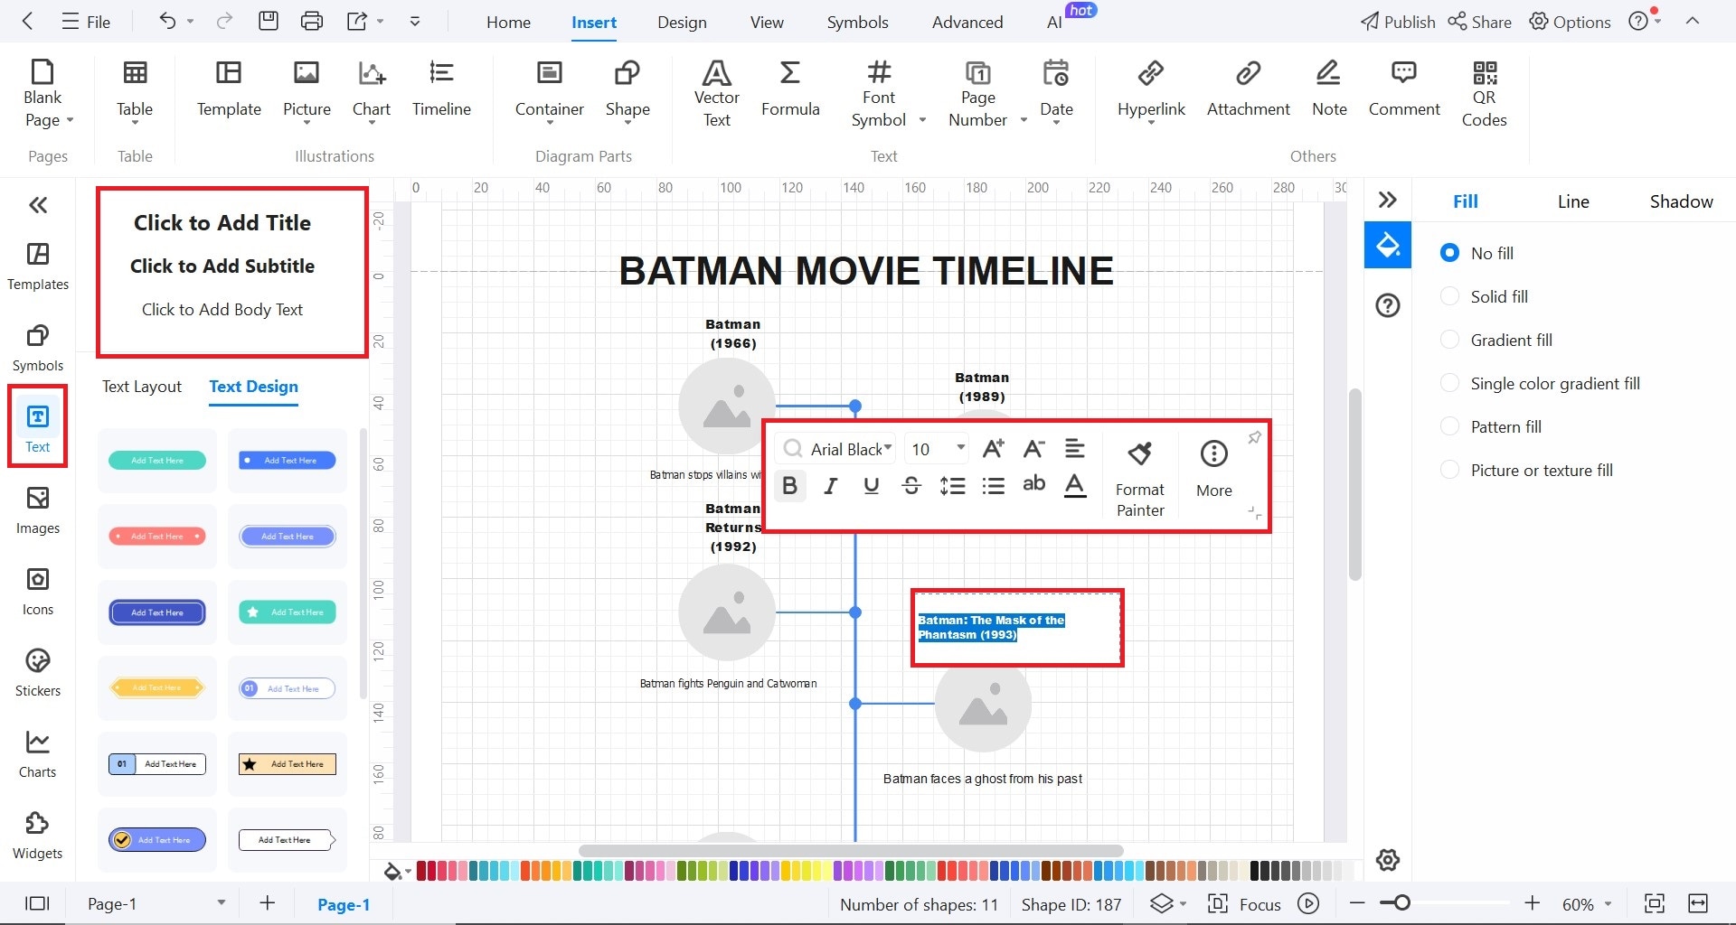Screen dimensions: 1736x925
Task: Open the Advanced tab
Action: [x=967, y=22]
